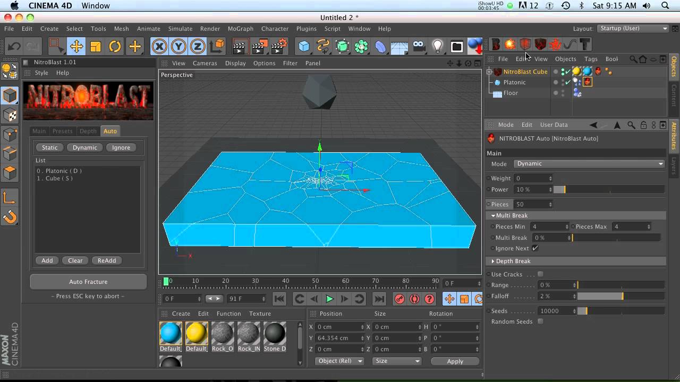The width and height of the screenshot is (680, 382).
Task: Add a Light object
Action: [x=438, y=46]
